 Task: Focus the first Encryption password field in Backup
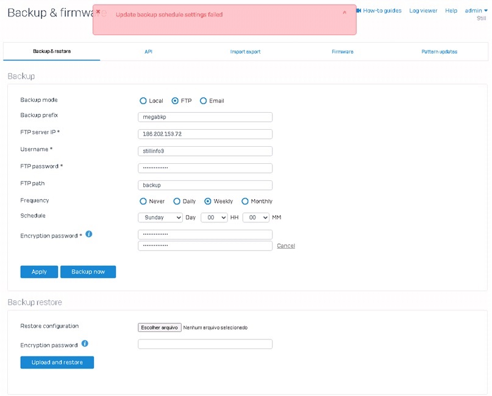[205, 235]
